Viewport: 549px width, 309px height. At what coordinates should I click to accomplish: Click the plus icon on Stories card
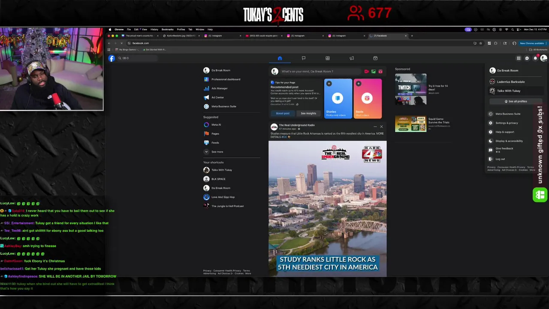click(x=329, y=84)
